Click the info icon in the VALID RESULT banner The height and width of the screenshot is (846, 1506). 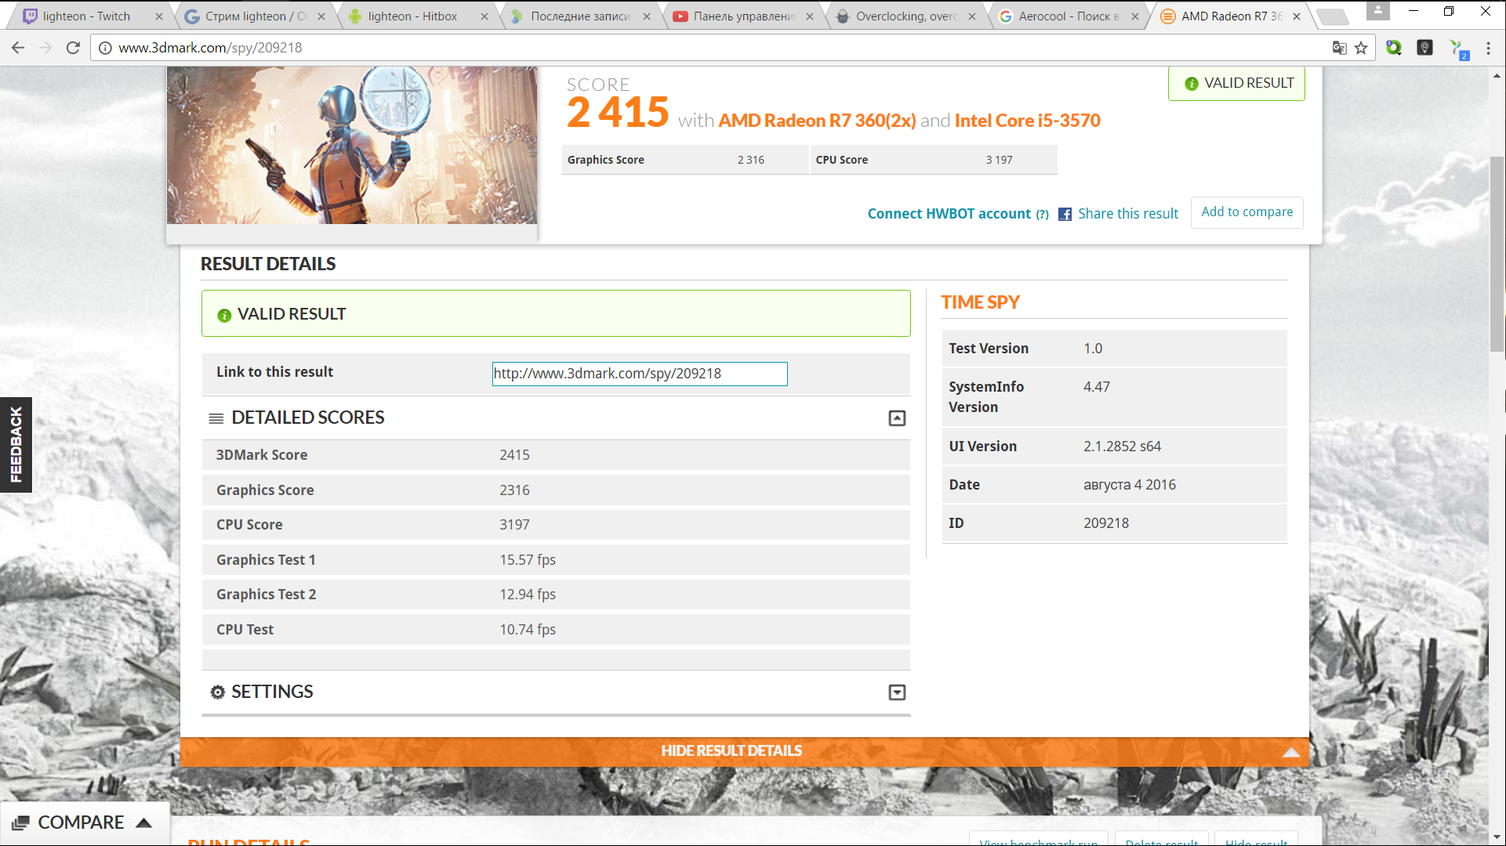tap(224, 315)
